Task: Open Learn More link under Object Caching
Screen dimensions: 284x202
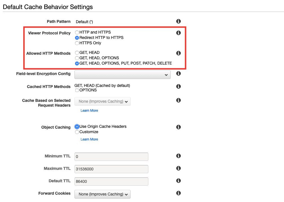Action: (x=89, y=139)
